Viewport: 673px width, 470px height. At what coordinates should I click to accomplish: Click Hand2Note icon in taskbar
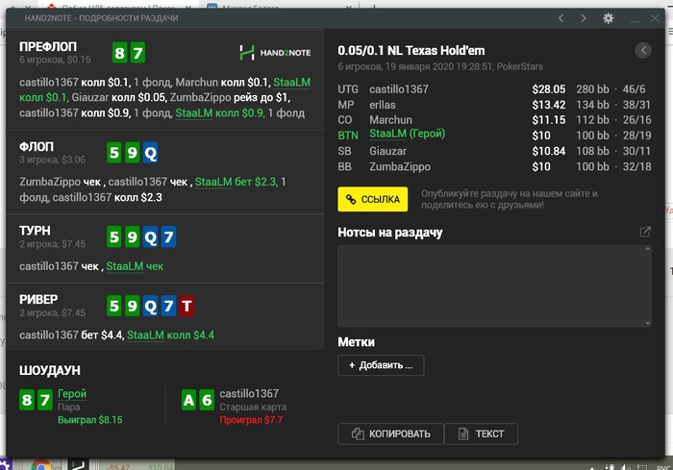[78, 465]
